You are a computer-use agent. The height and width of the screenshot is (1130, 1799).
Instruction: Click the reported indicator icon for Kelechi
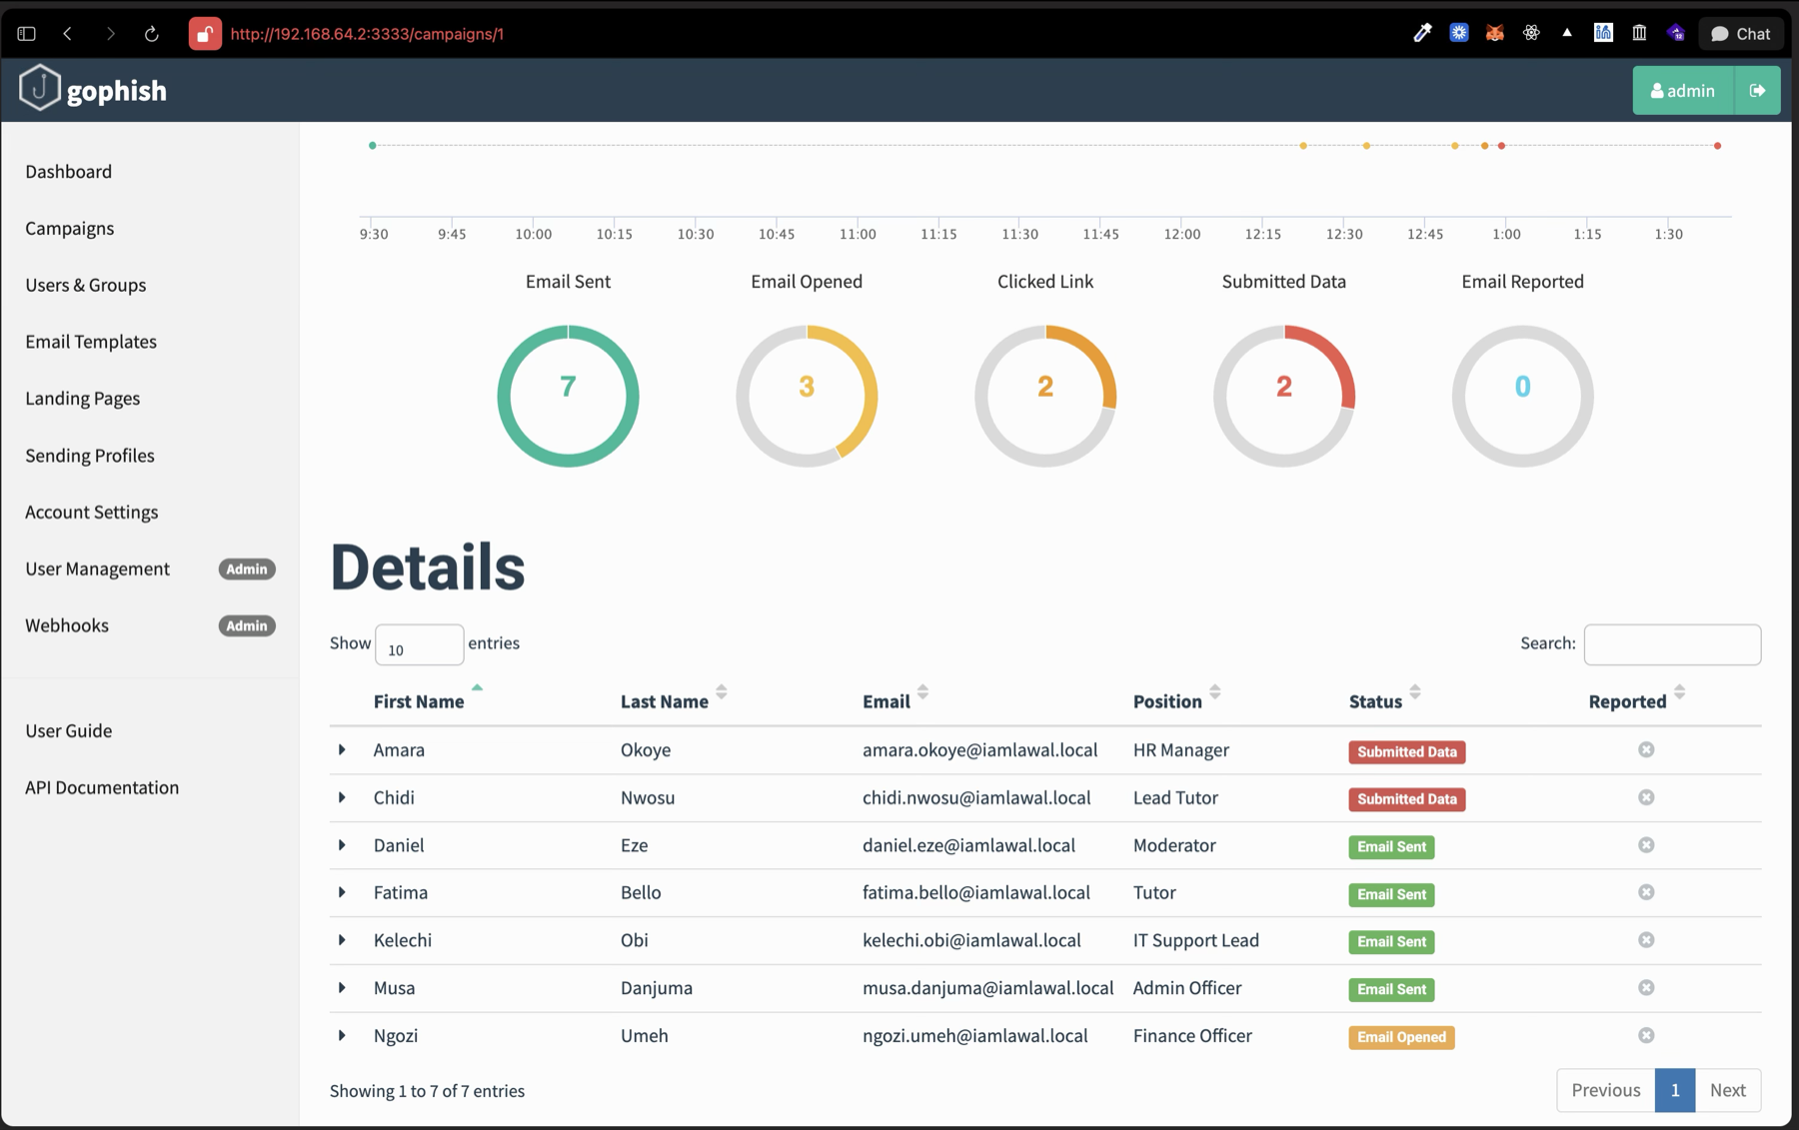[1646, 940]
